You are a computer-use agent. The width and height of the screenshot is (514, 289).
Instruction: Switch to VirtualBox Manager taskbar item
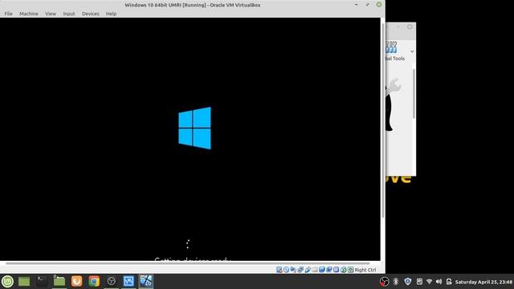coord(128,281)
